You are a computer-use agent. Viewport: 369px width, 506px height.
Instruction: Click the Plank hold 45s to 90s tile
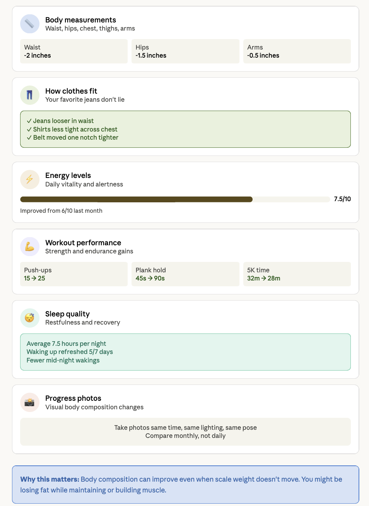coord(185,274)
